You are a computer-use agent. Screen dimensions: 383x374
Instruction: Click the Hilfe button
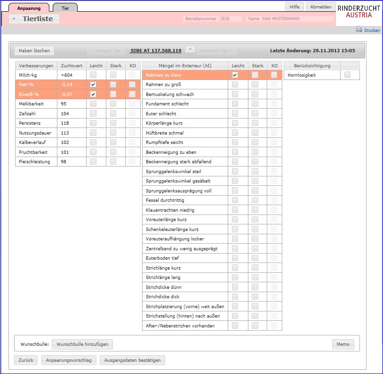pyautogui.click(x=295, y=7)
